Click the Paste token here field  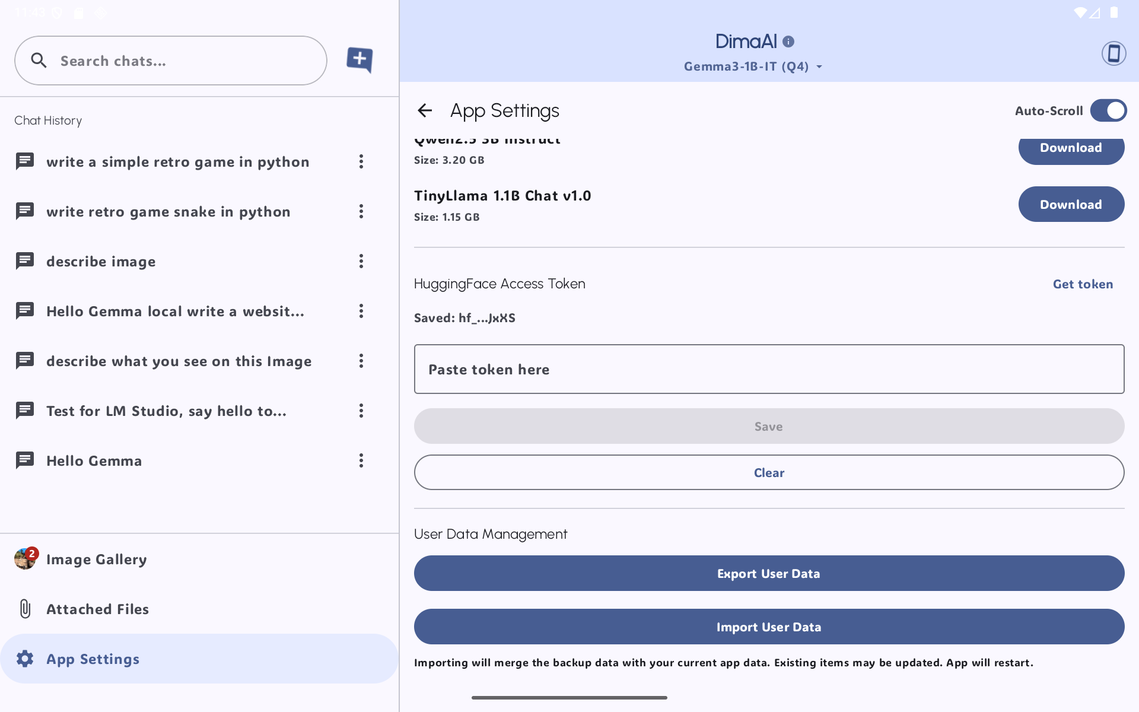click(x=769, y=369)
